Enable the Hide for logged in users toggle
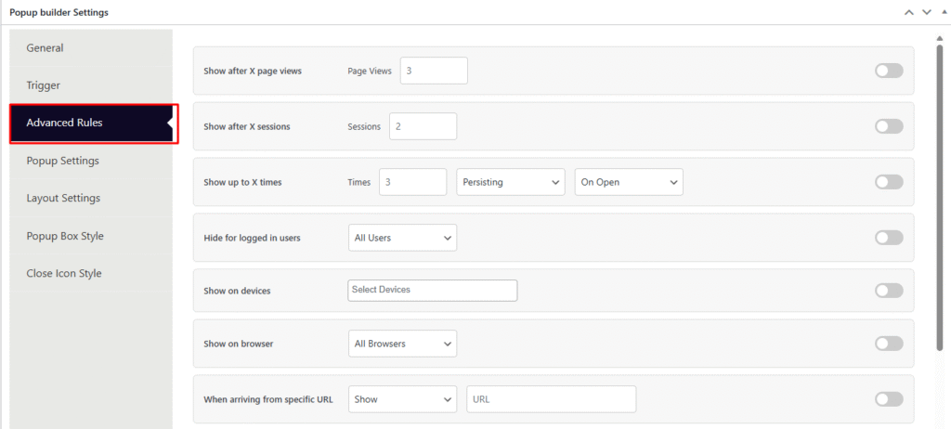The height and width of the screenshot is (429, 951). coord(888,238)
